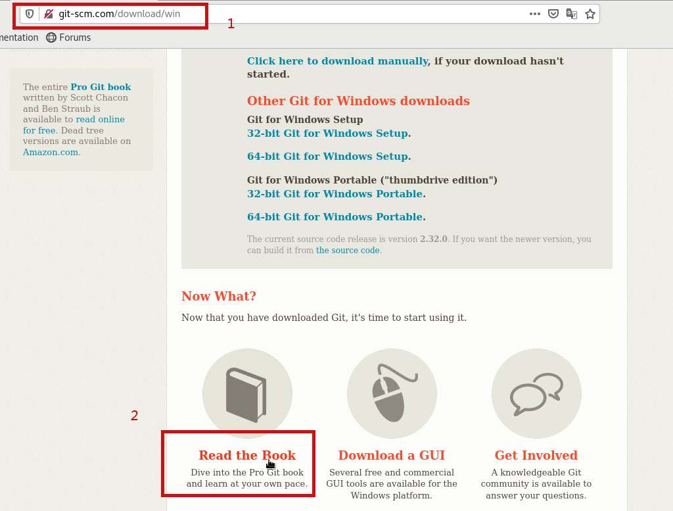Click the insecure connection padlock icon
The image size is (673, 511).
[49, 14]
